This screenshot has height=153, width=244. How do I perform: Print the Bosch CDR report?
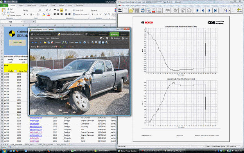(x=143, y=11)
